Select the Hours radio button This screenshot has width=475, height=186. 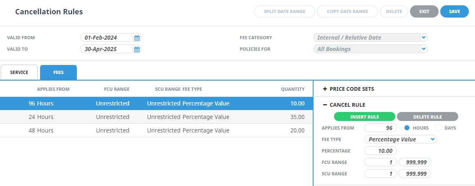(407, 128)
